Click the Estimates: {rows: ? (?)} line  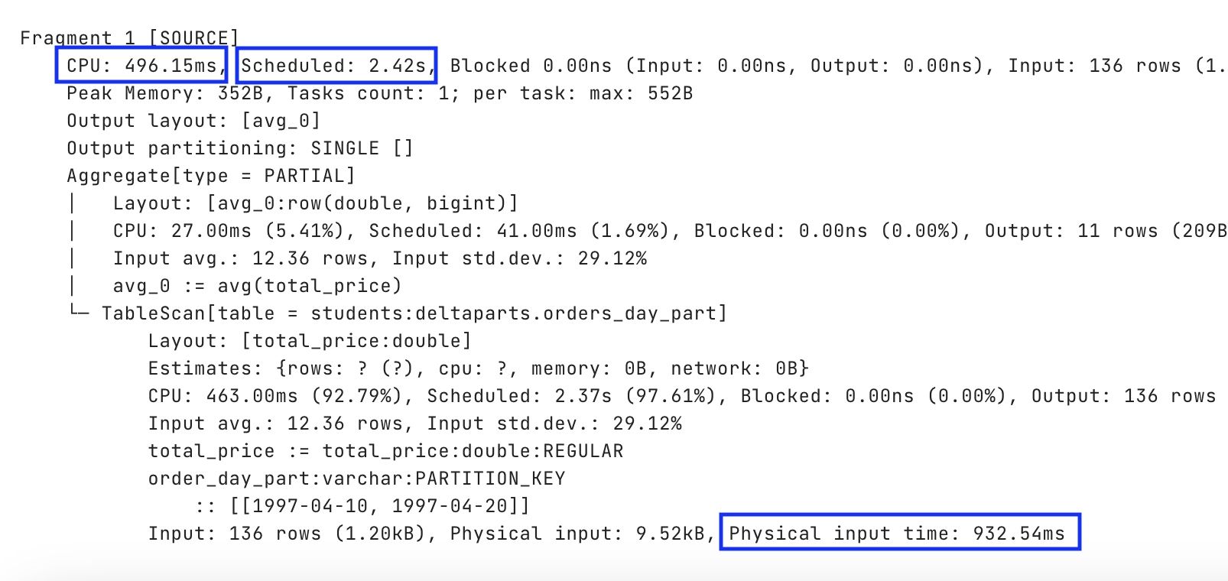coord(479,368)
